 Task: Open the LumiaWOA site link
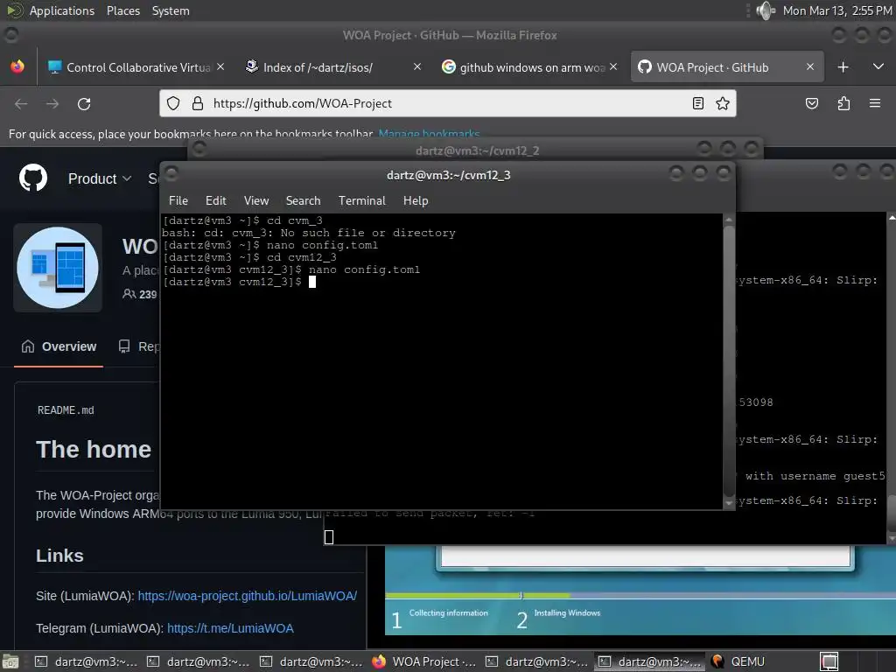pos(248,596)
